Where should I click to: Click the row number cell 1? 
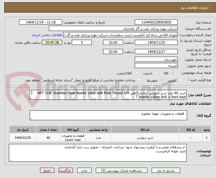[207, 137]
